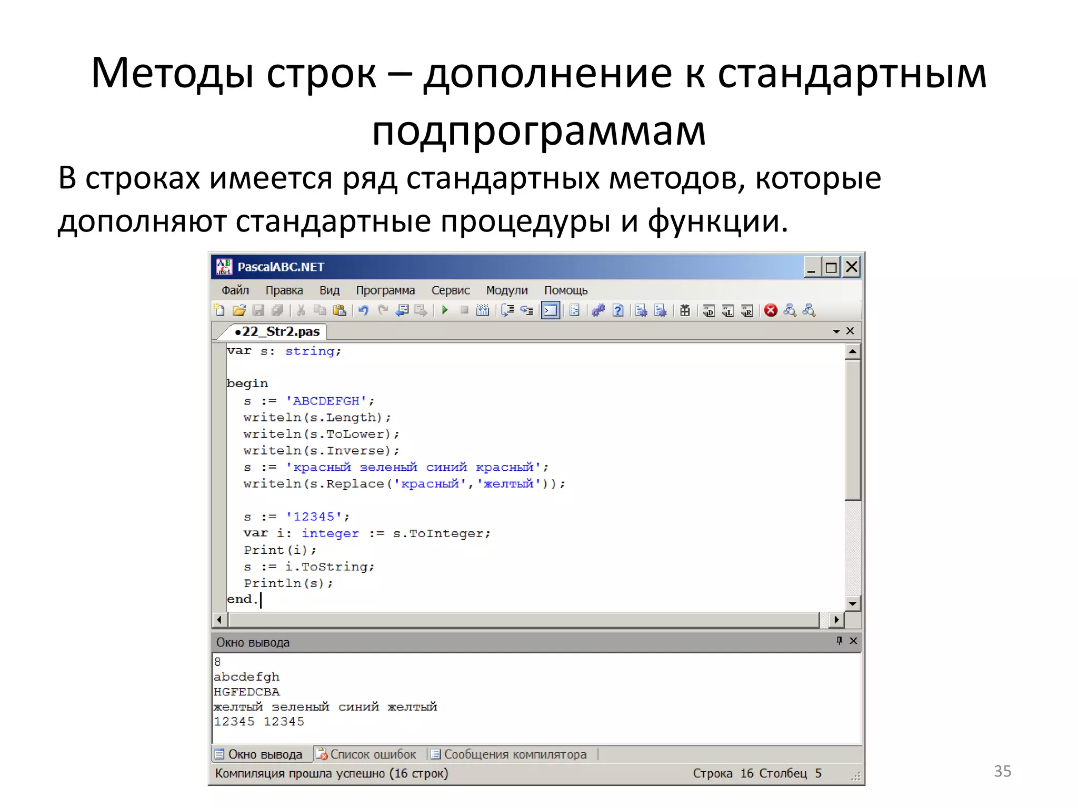1078x808 pixels.
Task: Switch to Список ошибок tab
Action: point(367,754)
